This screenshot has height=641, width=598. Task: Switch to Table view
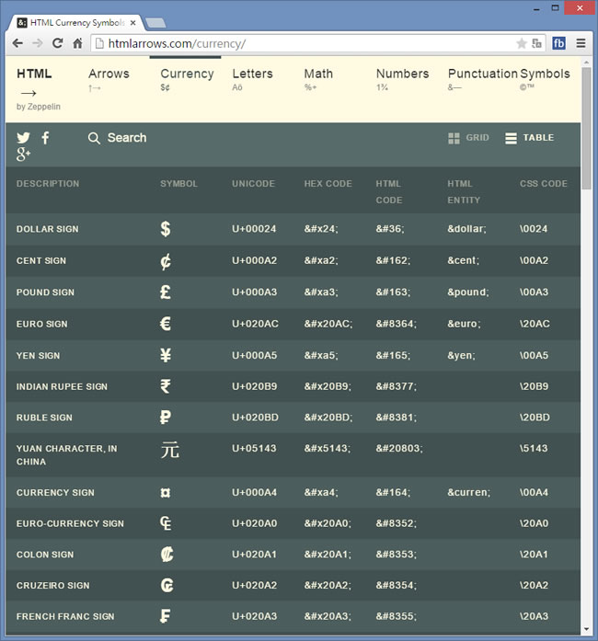coord(530,138)
